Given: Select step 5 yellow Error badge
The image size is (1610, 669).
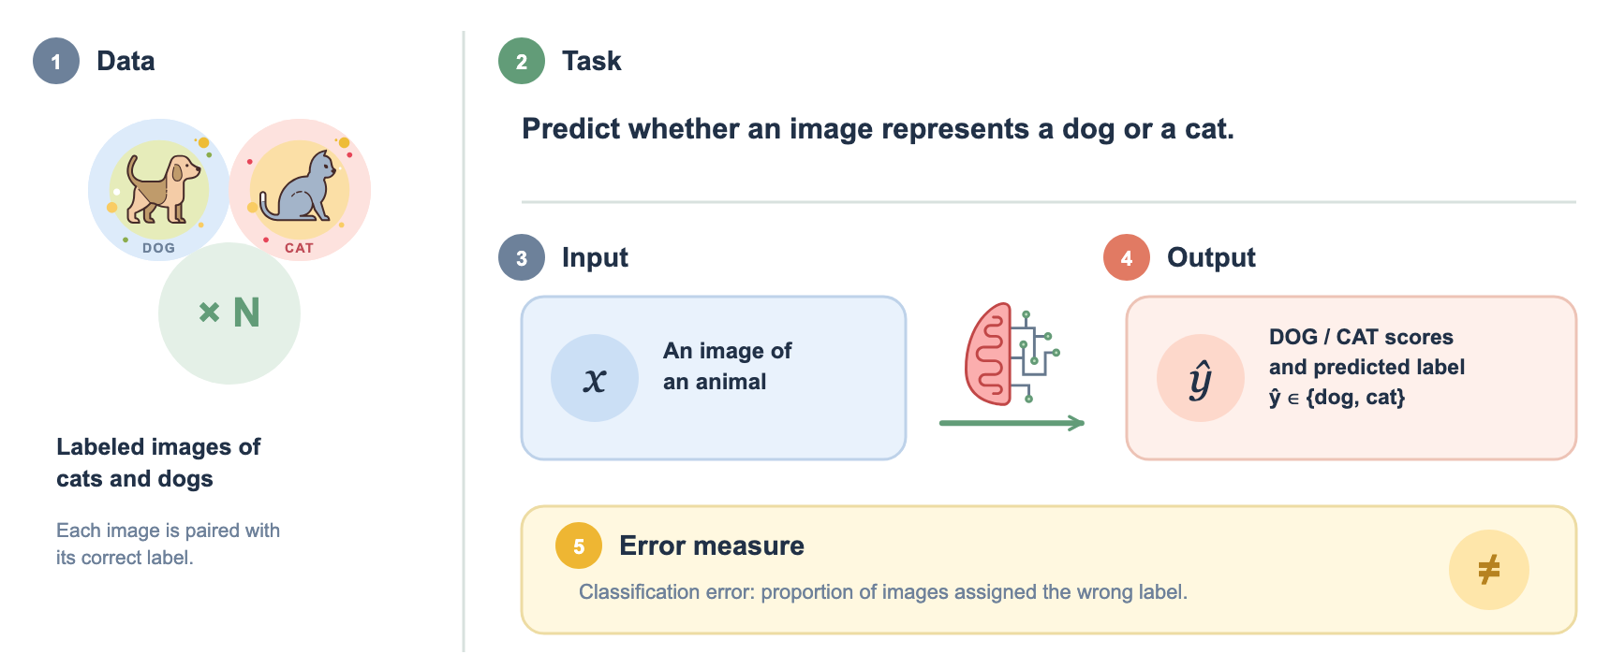Looking at the screenshot, I should point(579,545).
